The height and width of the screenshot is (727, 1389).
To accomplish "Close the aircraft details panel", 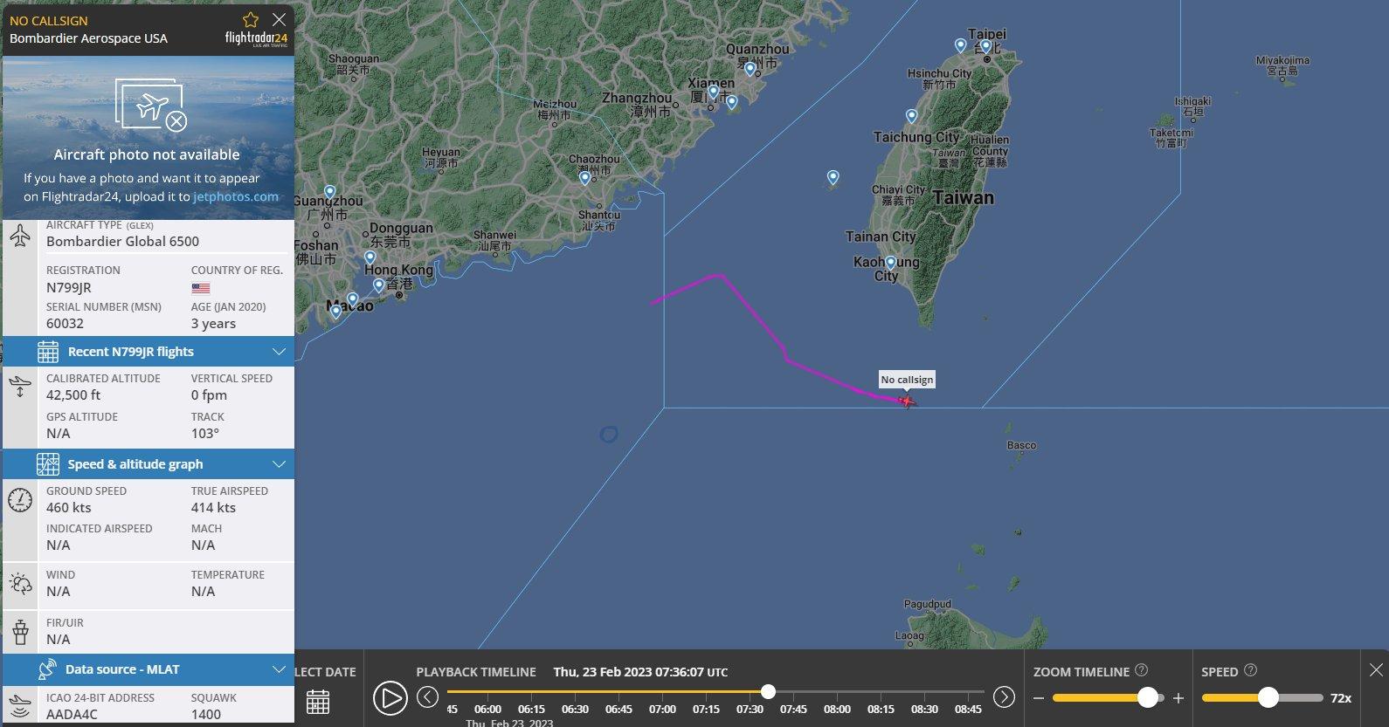I will click(279, 19).
